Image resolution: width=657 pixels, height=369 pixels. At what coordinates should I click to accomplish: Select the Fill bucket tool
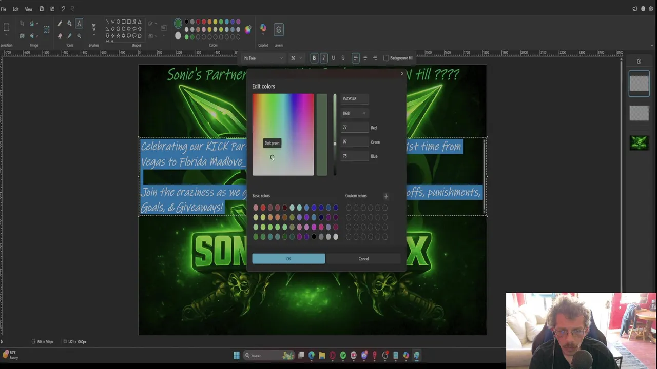coord(69,24)
